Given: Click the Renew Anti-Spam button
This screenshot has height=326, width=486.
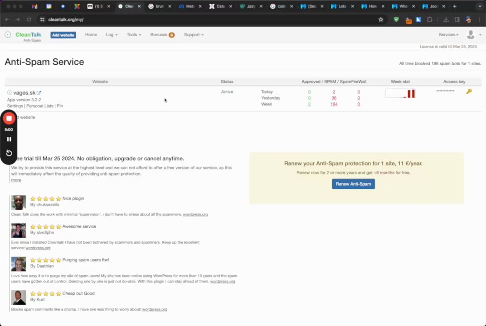Looking at the screenshot, I should click(353, 184).
